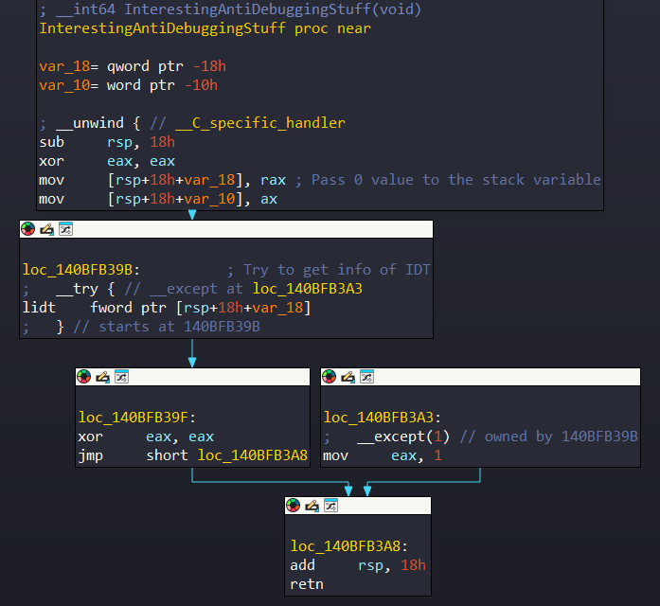Image resolution: width=660 pixels, height=606 pixels.
Task: Click edit pencil icon in loc_140BFB3A3 block header
Action: 348,377
